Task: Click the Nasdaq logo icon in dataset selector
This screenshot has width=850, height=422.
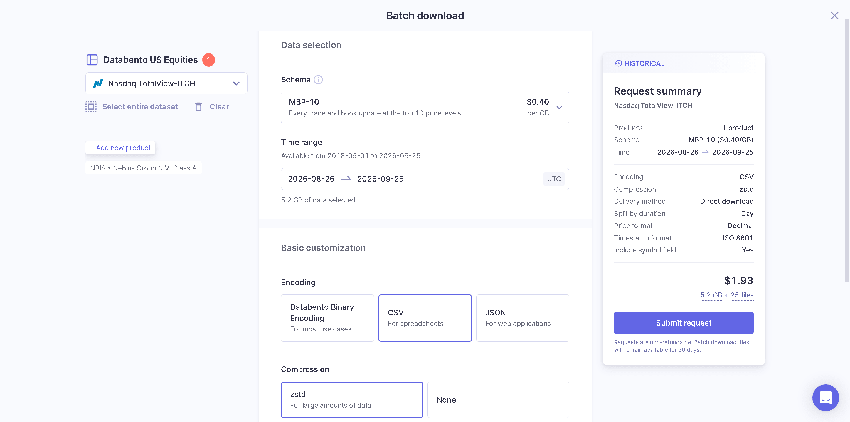Action: point(98,83)
